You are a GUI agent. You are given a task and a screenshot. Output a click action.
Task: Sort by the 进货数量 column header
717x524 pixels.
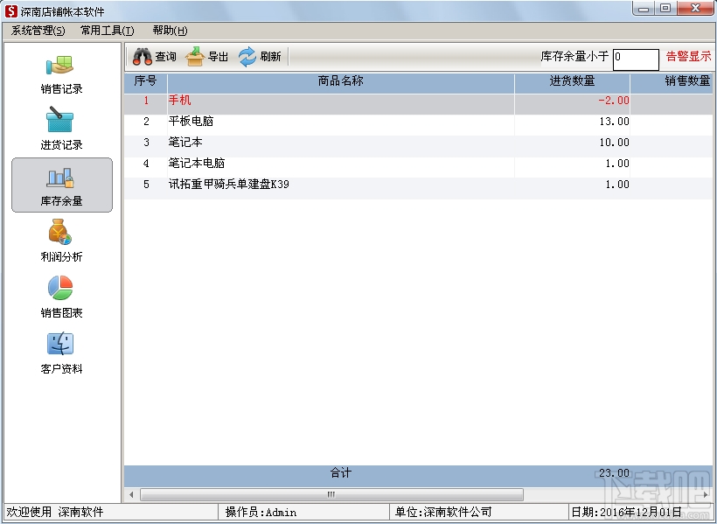tap(572, 81)
